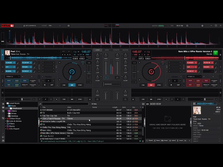
Task: Double the loop length on deck A
Action: (x=53, y=81)
